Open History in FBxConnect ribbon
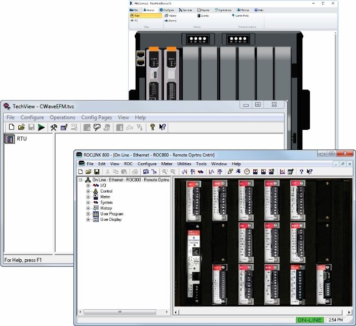 coord(171,16)
